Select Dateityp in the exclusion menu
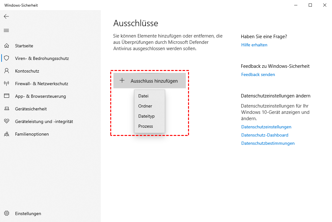The width and height of the screenshot is (332, 222). 146,116
